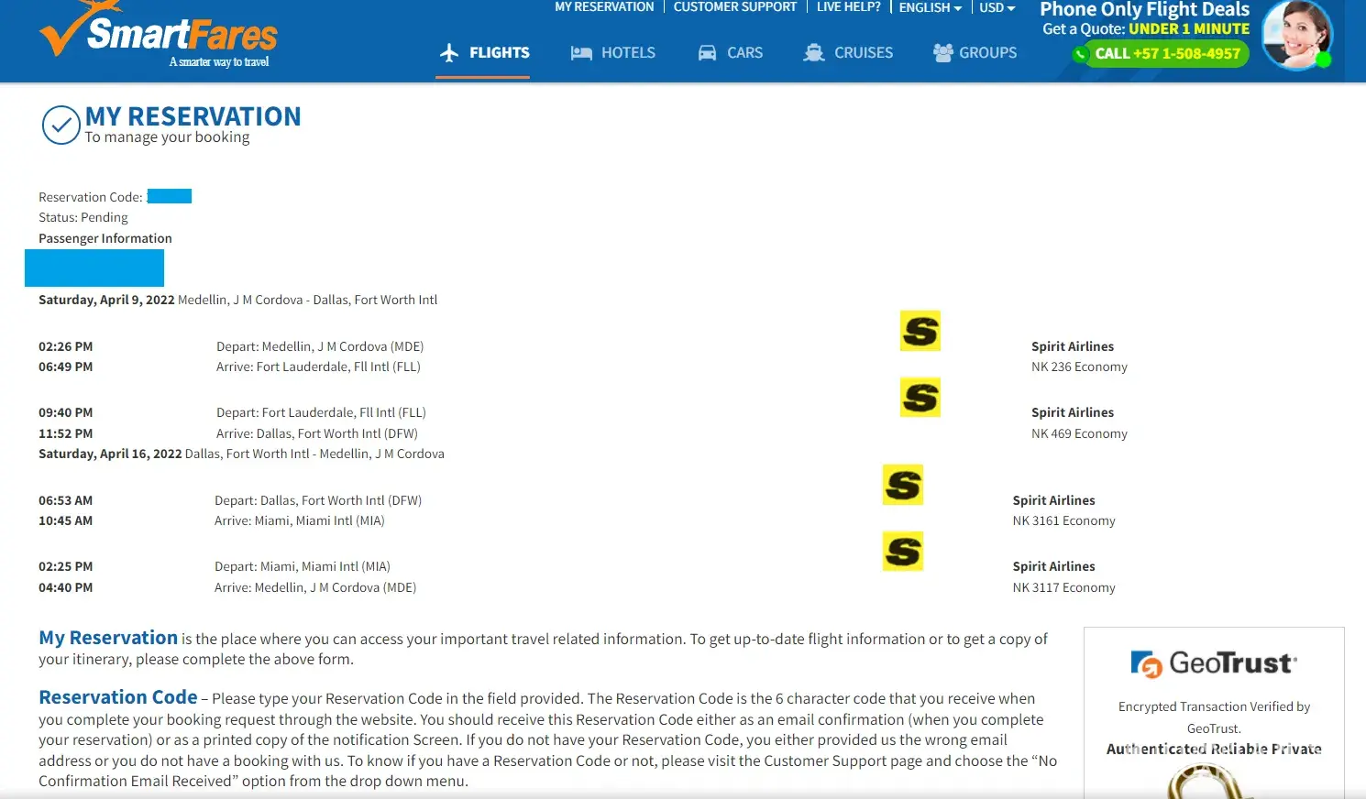Click 'Depart: Medellin, J M Cordova (MDE)' line

(320, 346)
